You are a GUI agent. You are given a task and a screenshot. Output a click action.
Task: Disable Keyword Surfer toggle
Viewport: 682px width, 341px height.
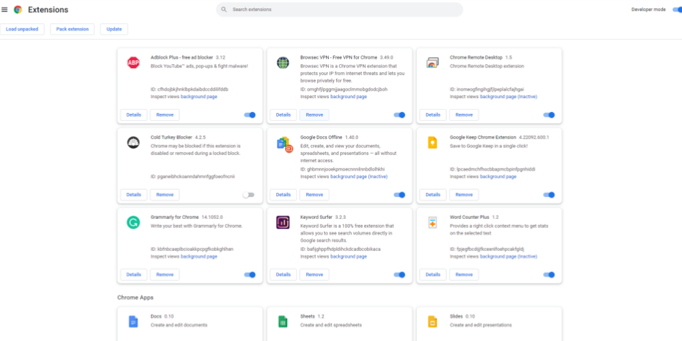tap(399, 274)
